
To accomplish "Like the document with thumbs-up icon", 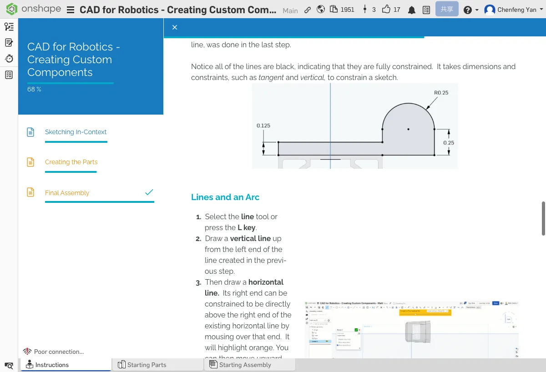I will 386,10.
